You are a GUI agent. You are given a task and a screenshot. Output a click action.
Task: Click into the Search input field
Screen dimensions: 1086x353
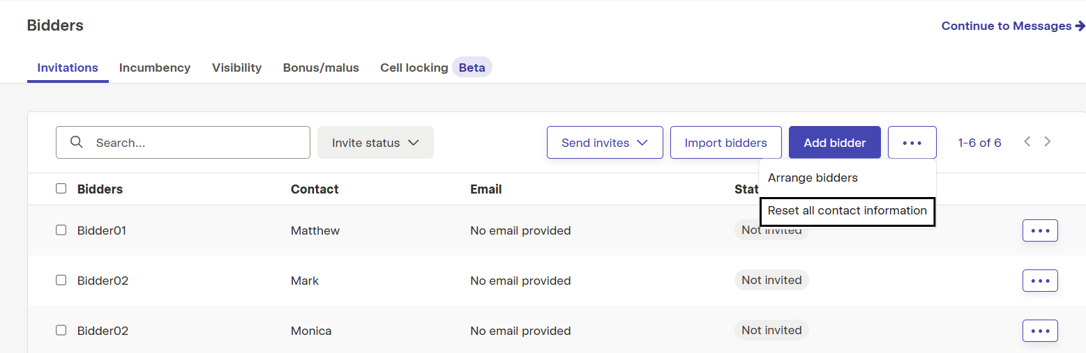183,143
